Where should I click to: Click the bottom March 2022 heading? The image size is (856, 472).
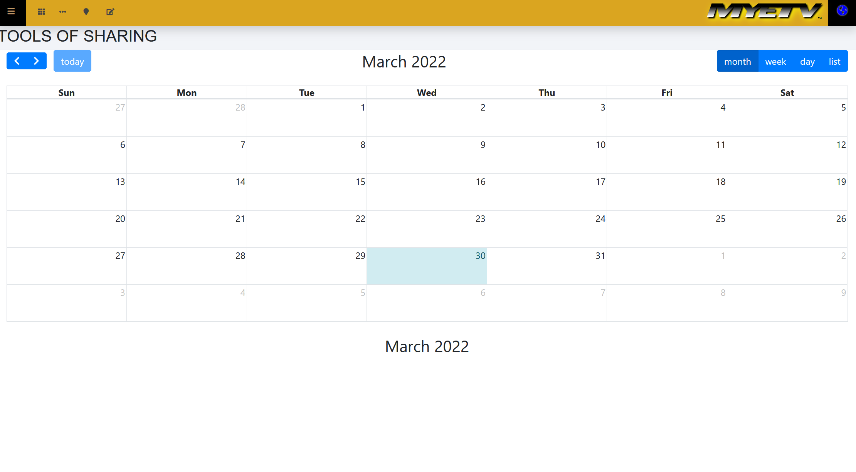point(427,346)
